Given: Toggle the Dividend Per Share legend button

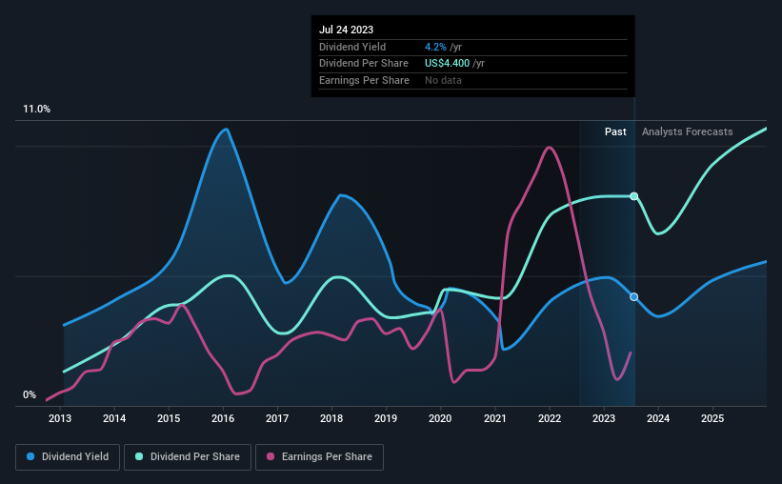Looking at the screenshot, I should (191, 457).
